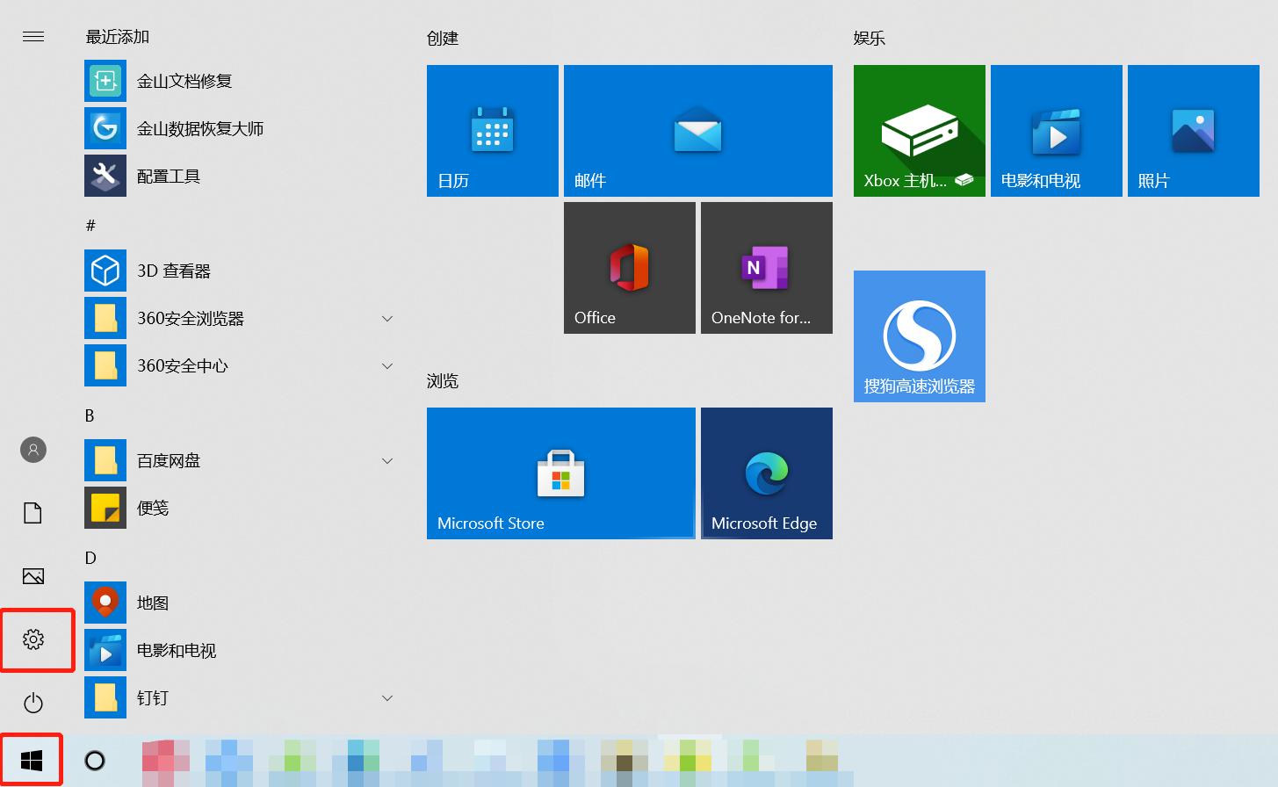Expand the 百度网盘 chevron
Image resolution: width=1278 pixels, height=787 pixels.
(x=387, y=459)
